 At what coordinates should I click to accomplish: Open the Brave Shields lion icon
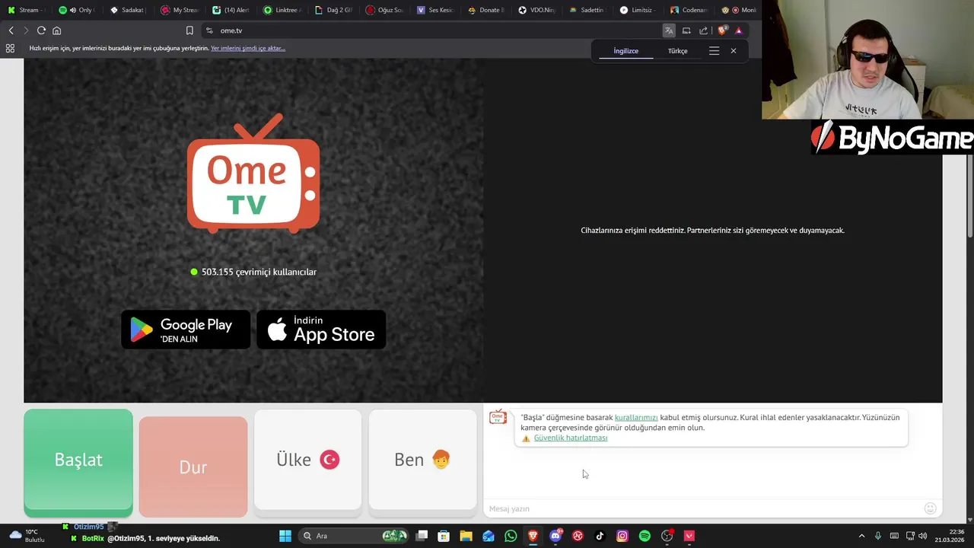(x=722, y=30)
